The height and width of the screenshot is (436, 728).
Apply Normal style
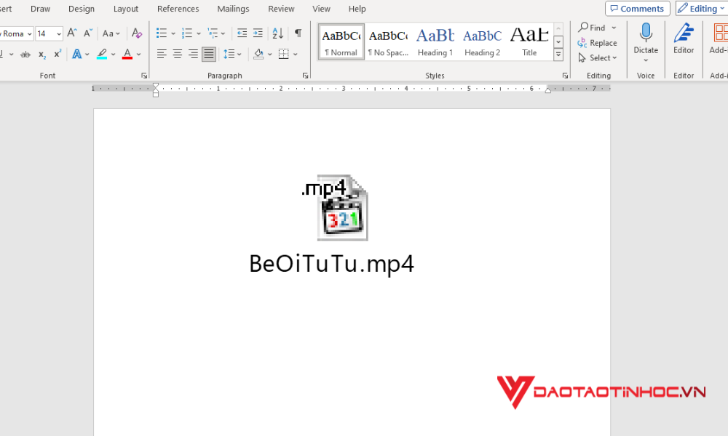coord(341,41)
